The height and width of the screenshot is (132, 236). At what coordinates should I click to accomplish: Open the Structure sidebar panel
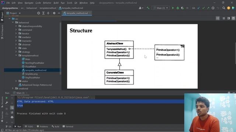click(2, 102)
